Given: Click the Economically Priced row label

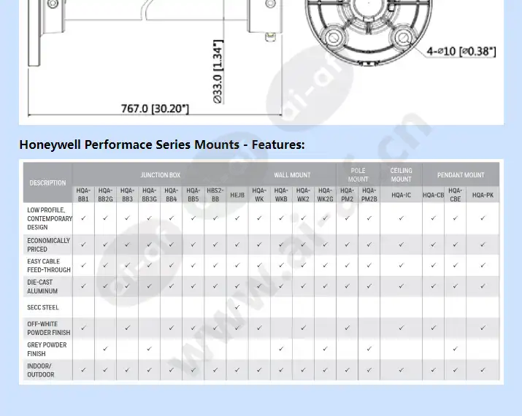Looking at the screenshot, I should [x=49, y=244].
